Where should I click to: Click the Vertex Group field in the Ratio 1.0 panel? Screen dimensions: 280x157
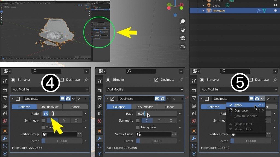59,134
